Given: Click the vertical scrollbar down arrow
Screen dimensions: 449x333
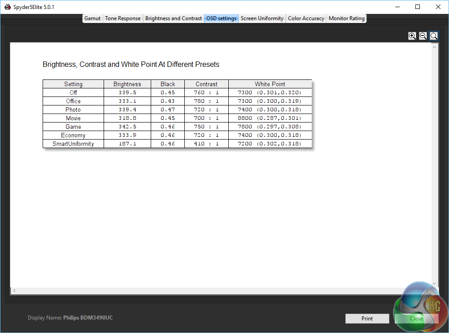Looking at the screenshot, I should click(434, 284).
